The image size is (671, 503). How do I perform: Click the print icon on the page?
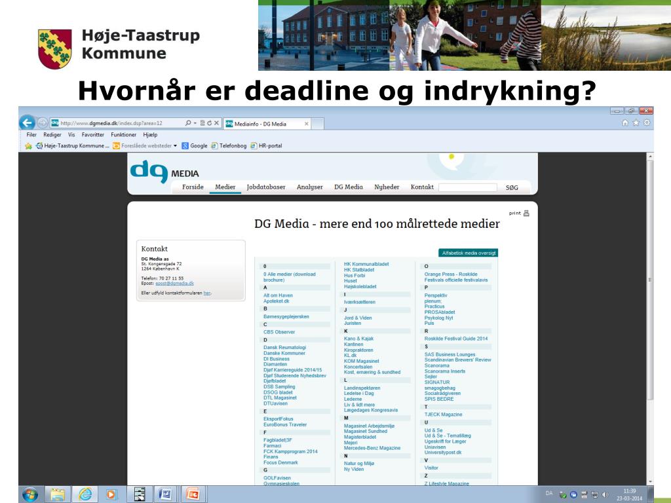pyautogui.click(x=526, y=213)
